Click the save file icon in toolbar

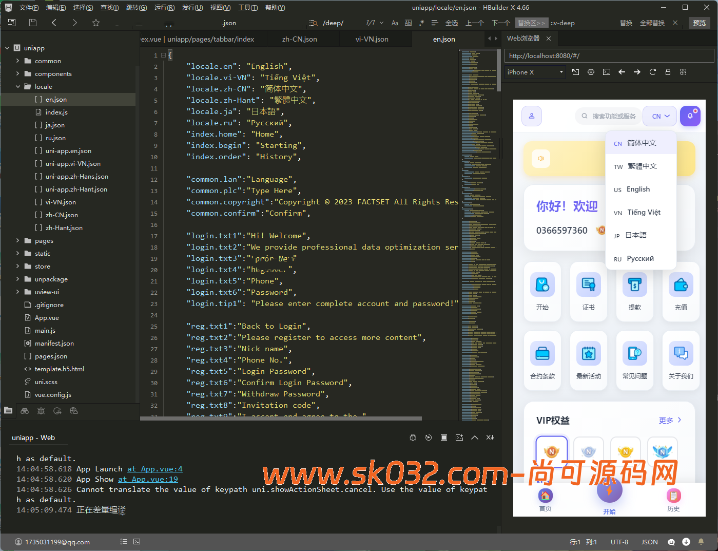33,23
